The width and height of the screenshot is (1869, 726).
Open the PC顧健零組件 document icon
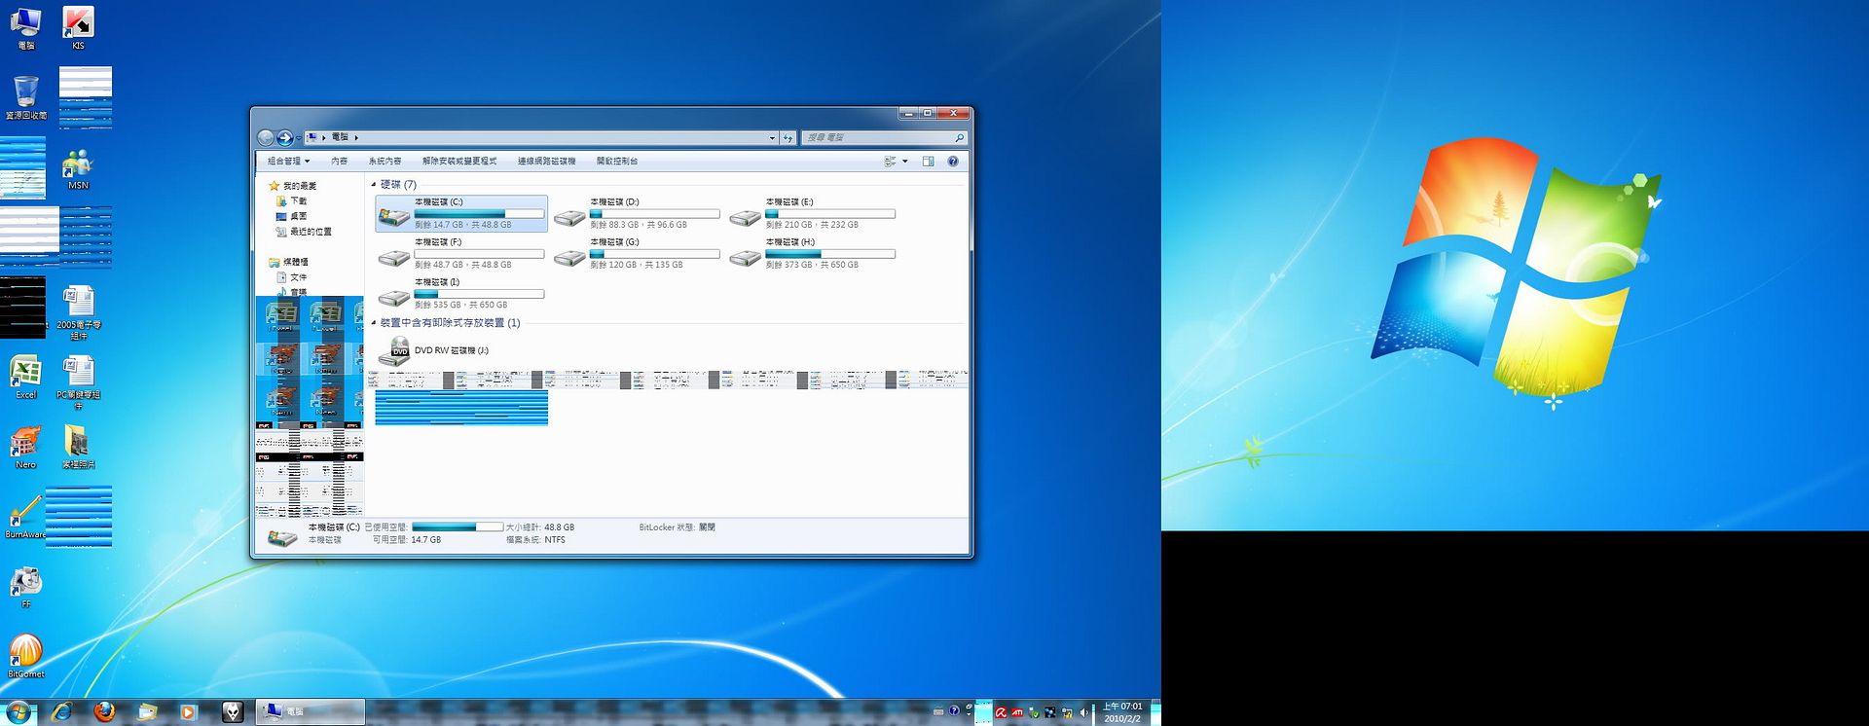(78, 382)
